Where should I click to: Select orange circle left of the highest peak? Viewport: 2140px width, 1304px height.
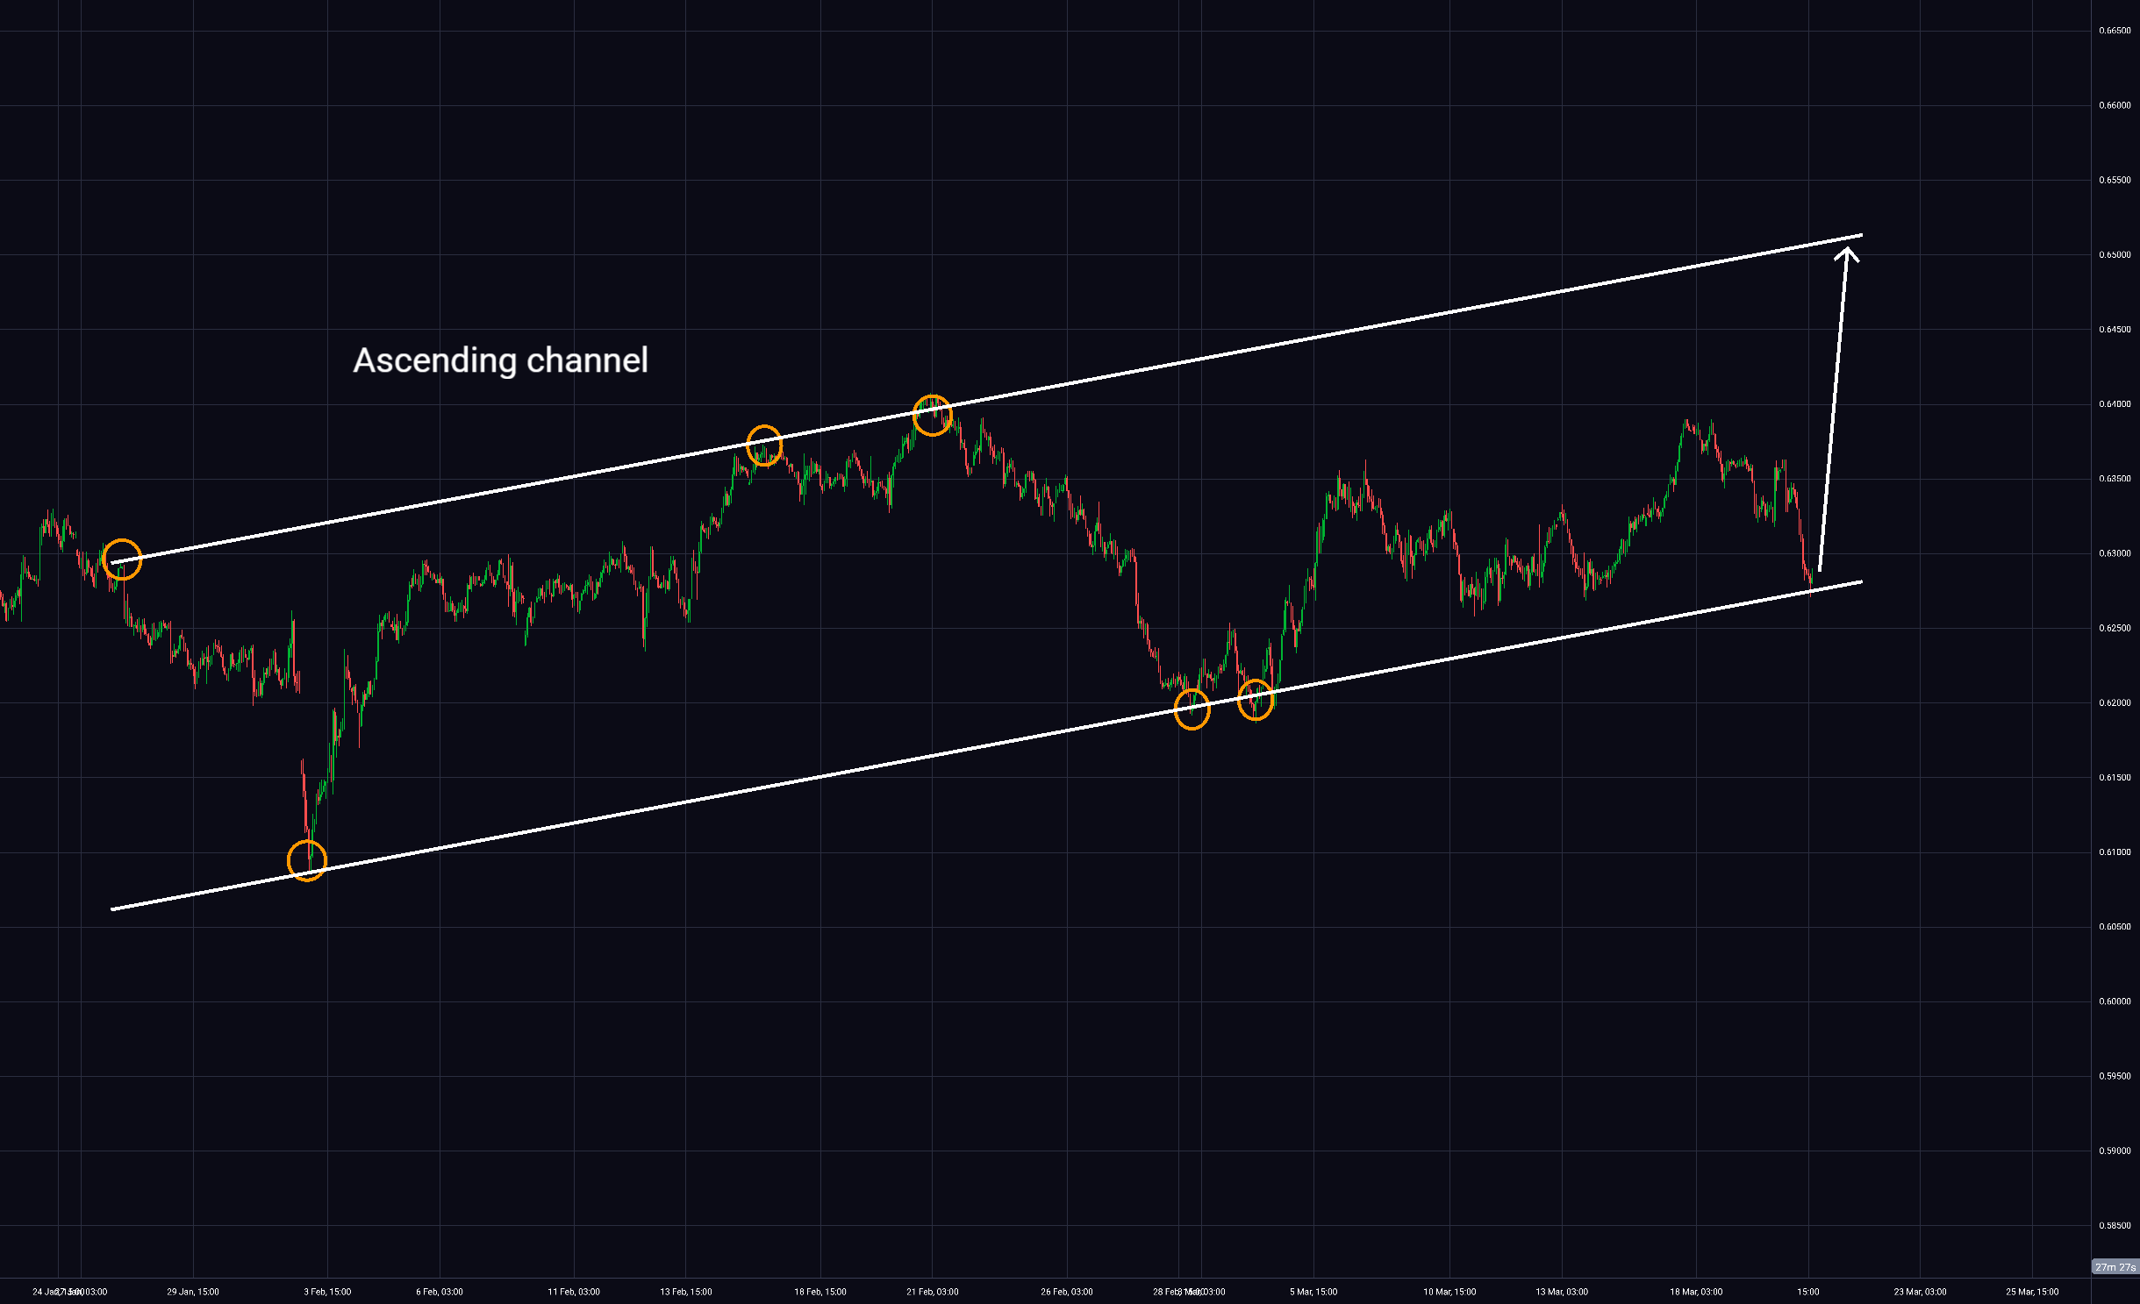764,445
